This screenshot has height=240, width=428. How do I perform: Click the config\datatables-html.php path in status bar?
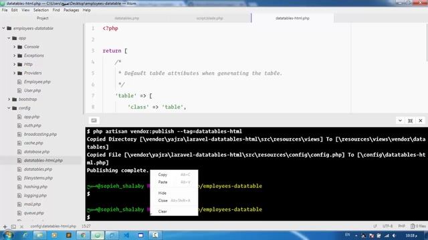click(x=53, y=226)
